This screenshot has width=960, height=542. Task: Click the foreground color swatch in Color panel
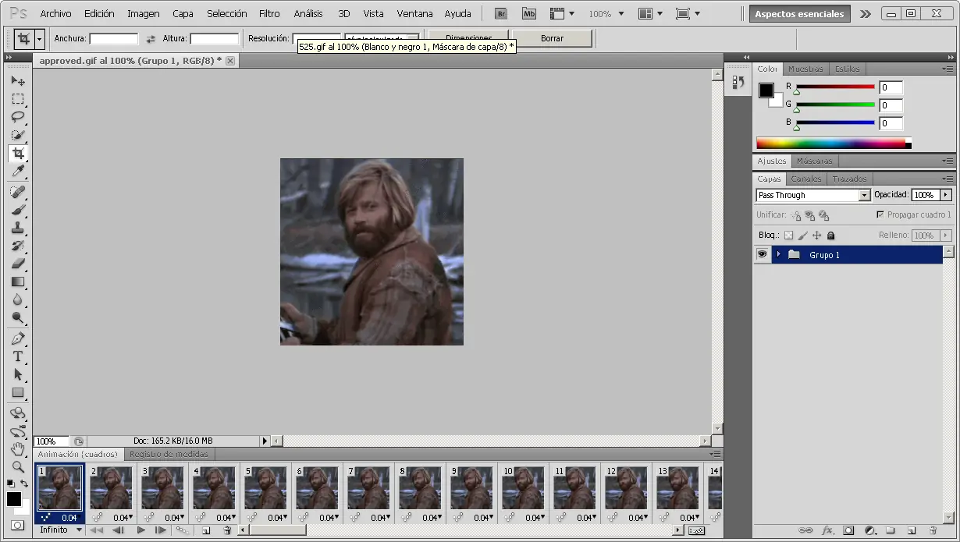[766, 90]
